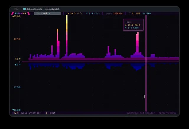Viewport: 189px width, 129px height.
Task: Click the total downloaded ↓678KB value
Action: coord(146,14)
